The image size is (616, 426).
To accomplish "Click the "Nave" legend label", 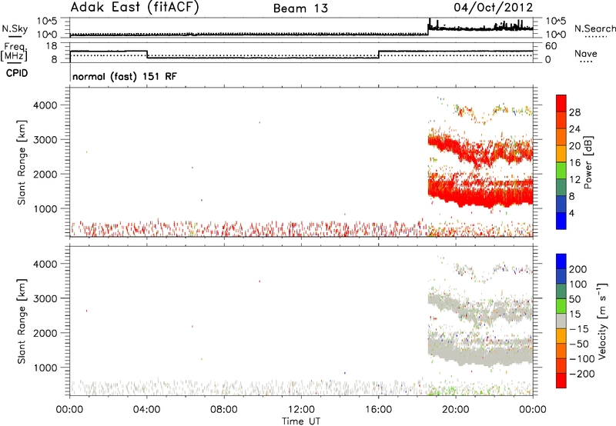I will (x=586, y=53).
